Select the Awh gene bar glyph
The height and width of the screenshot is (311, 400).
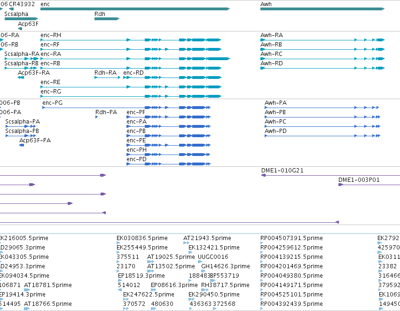[322, 9]
